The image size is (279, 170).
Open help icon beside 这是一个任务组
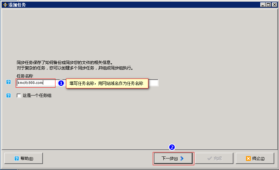tap(9, 95)
